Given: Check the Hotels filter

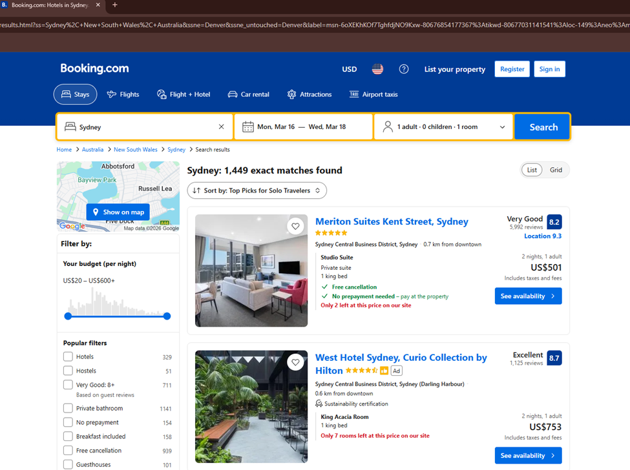Looking at the screenshot, I should click(x=68, y=356).
